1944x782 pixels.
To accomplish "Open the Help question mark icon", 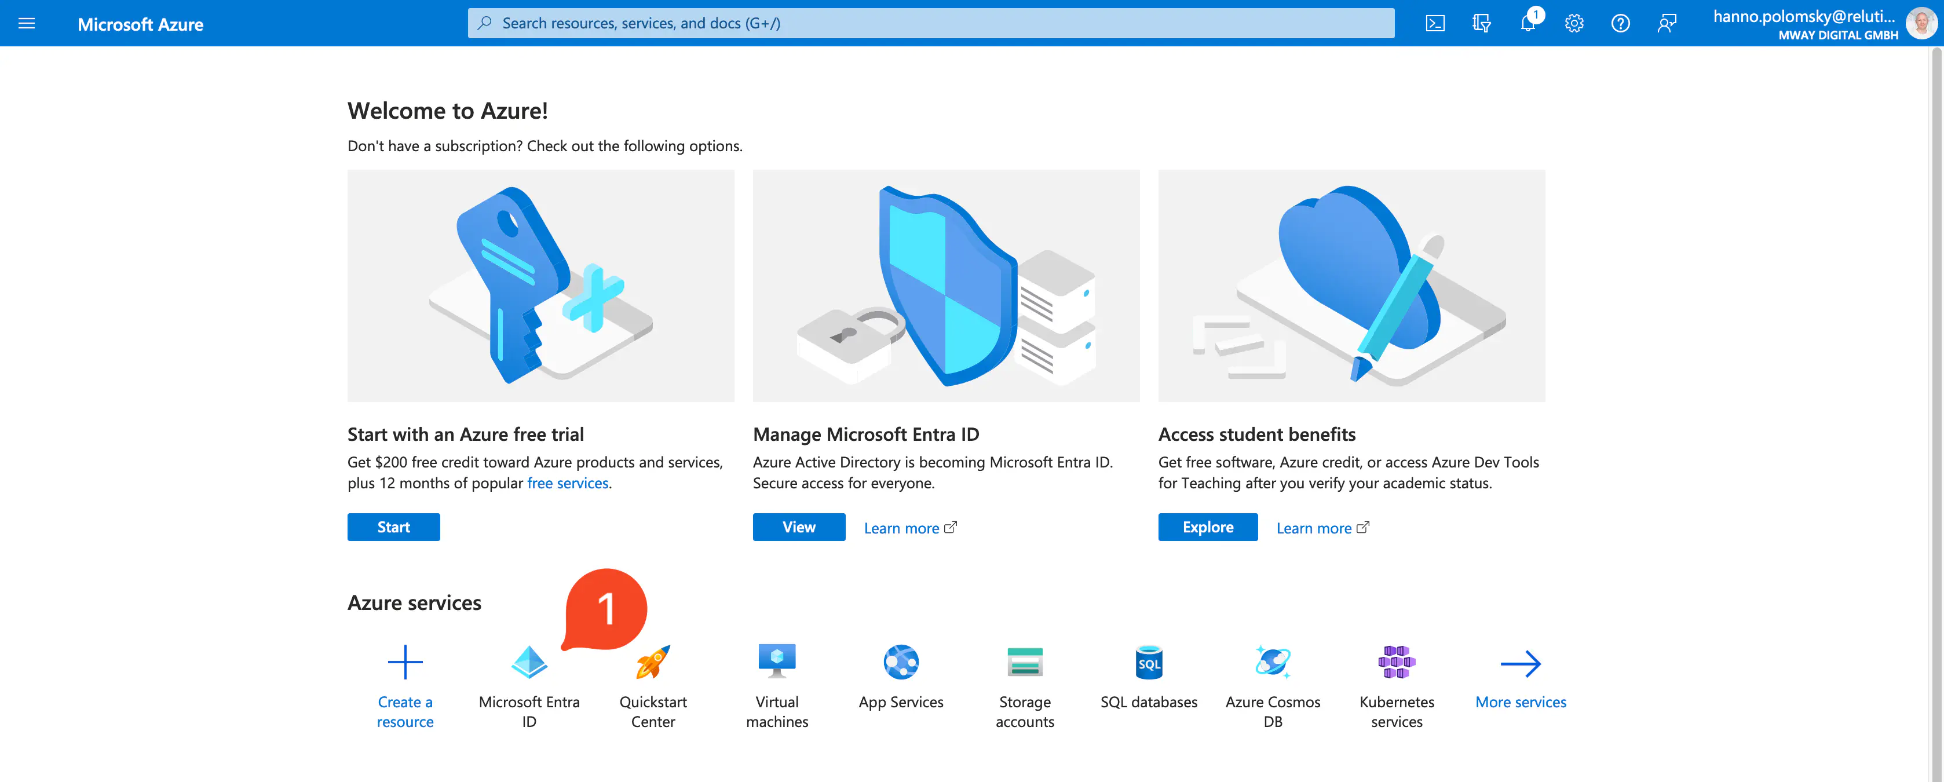I will point(1620,23).
